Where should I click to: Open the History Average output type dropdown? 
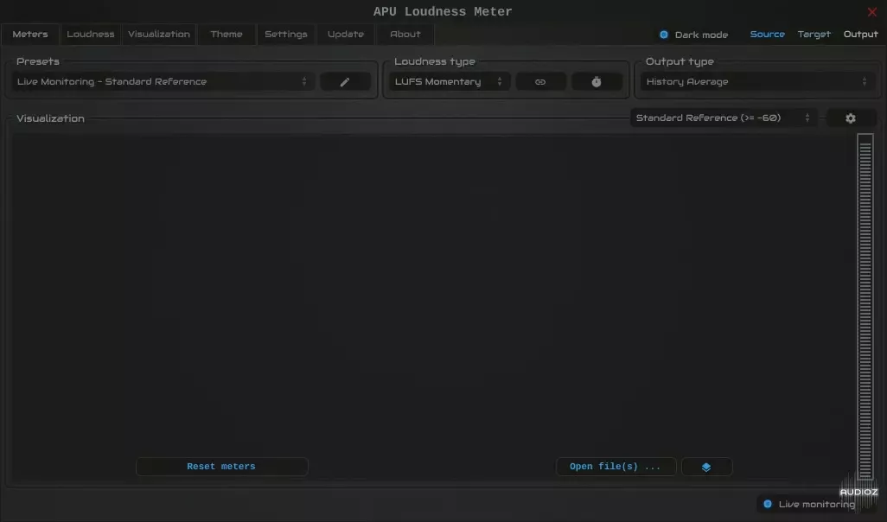coord(757,82)
